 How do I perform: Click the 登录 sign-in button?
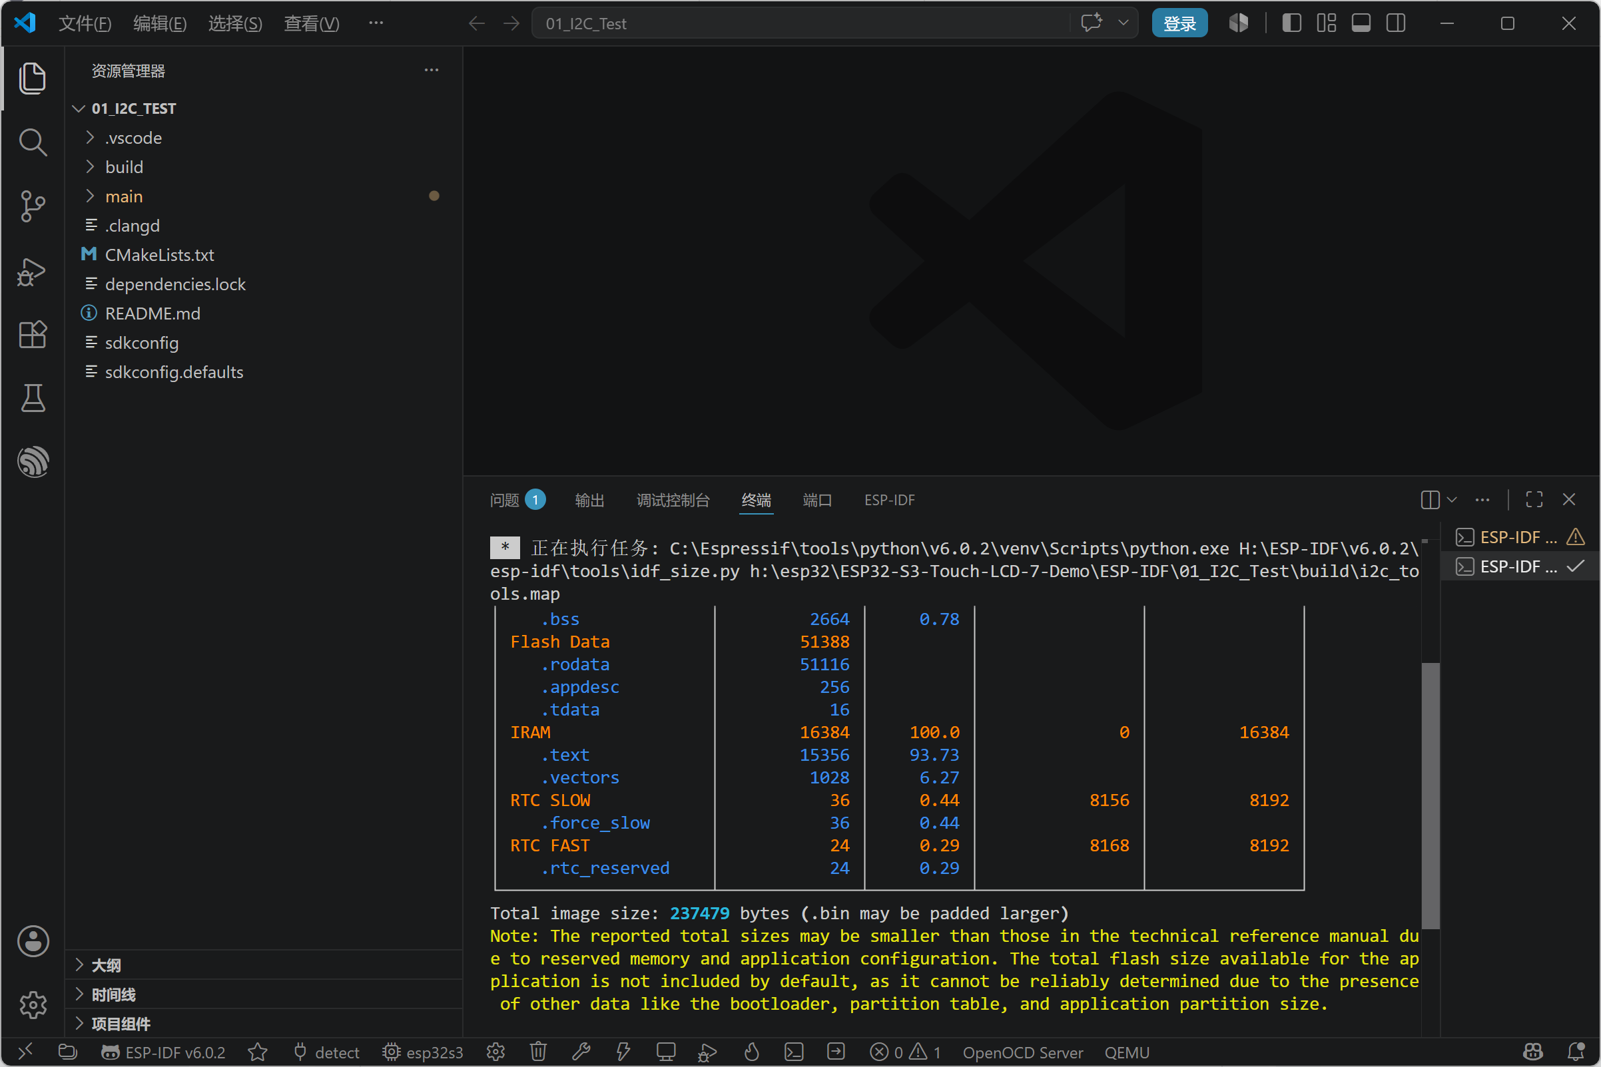(x=1179, y=23)
